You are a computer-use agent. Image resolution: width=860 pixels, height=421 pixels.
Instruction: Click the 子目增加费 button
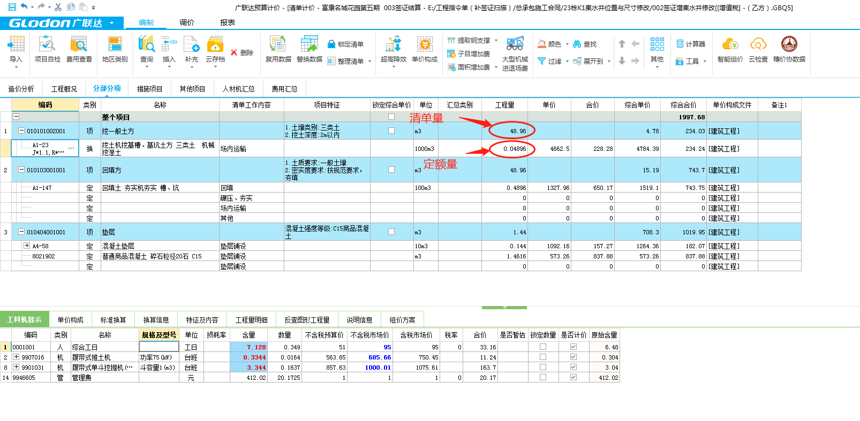pos(469,53)
